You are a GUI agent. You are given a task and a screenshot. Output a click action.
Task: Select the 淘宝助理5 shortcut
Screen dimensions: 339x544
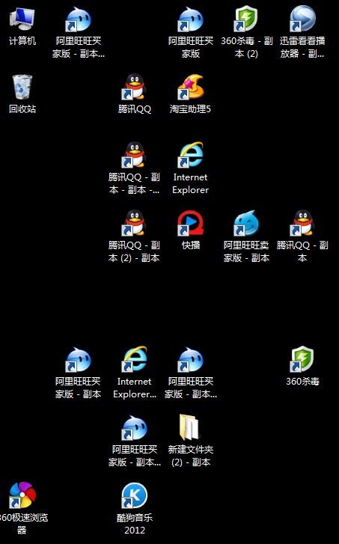191,94
